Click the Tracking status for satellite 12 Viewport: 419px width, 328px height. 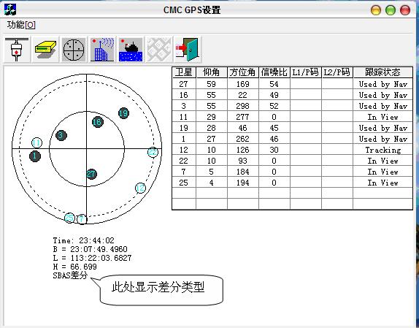tap(383, 150)
